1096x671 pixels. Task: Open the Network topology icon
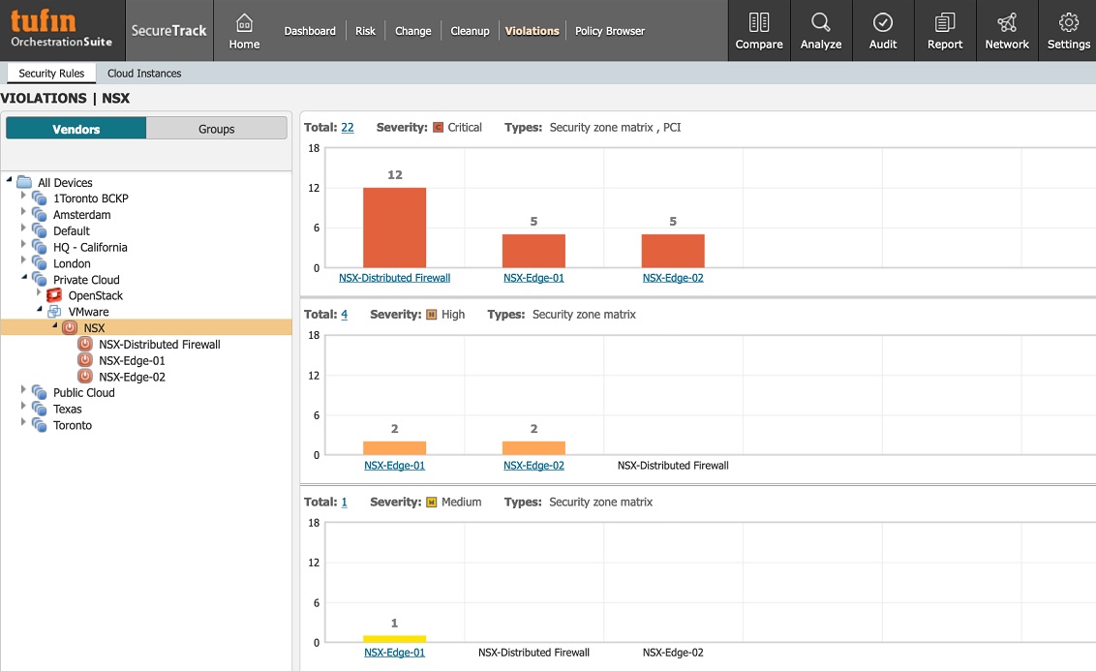tap(1007, 22)
